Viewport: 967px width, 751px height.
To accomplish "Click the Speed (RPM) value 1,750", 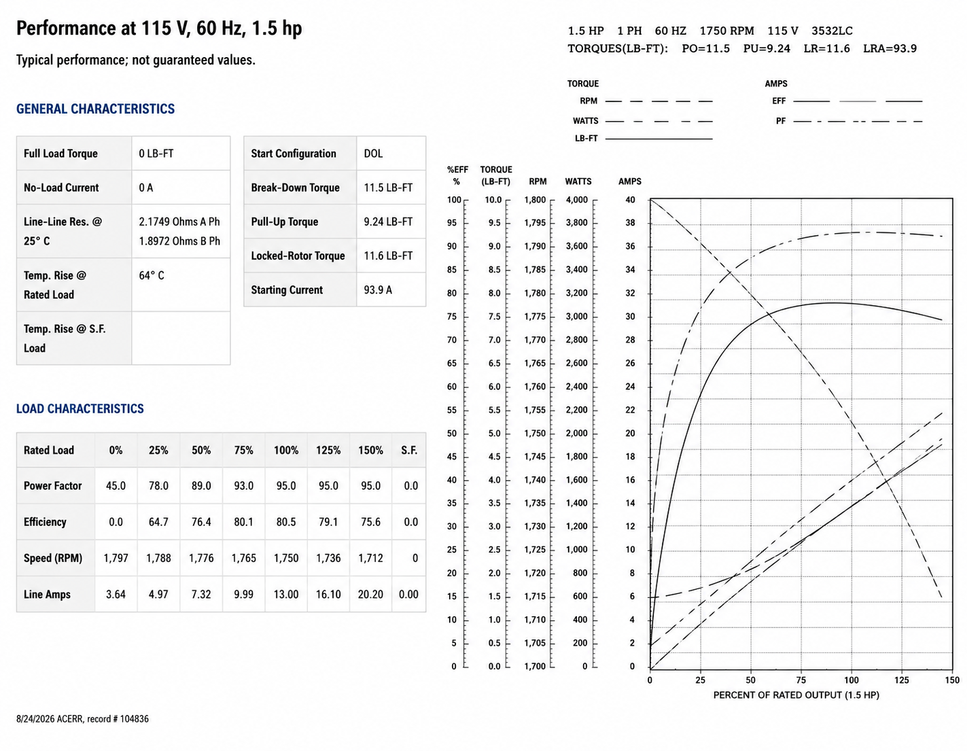I will tap(286, 558).
